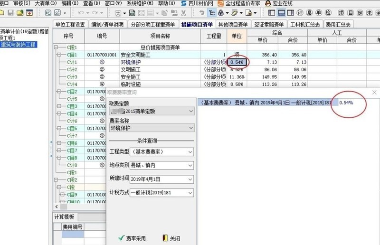Viewport: 380px width, 245px height.
Task: Click the bottom panel layout icon
Action: (x=281, y=13)
